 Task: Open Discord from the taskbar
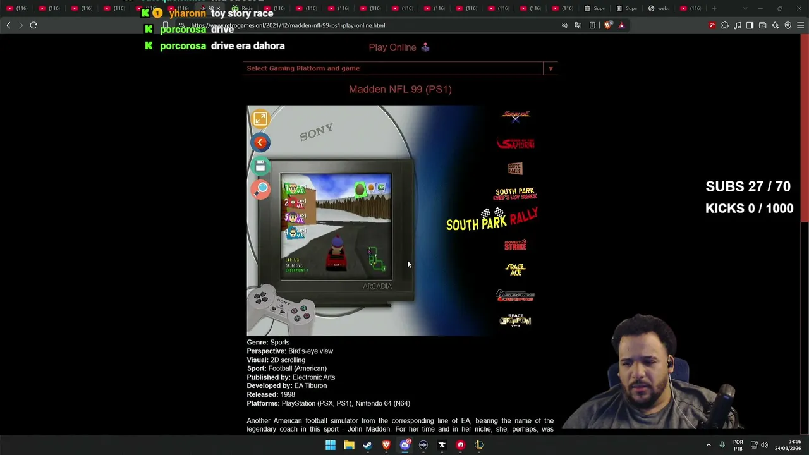pyautogui.click(x=404, y=445)
